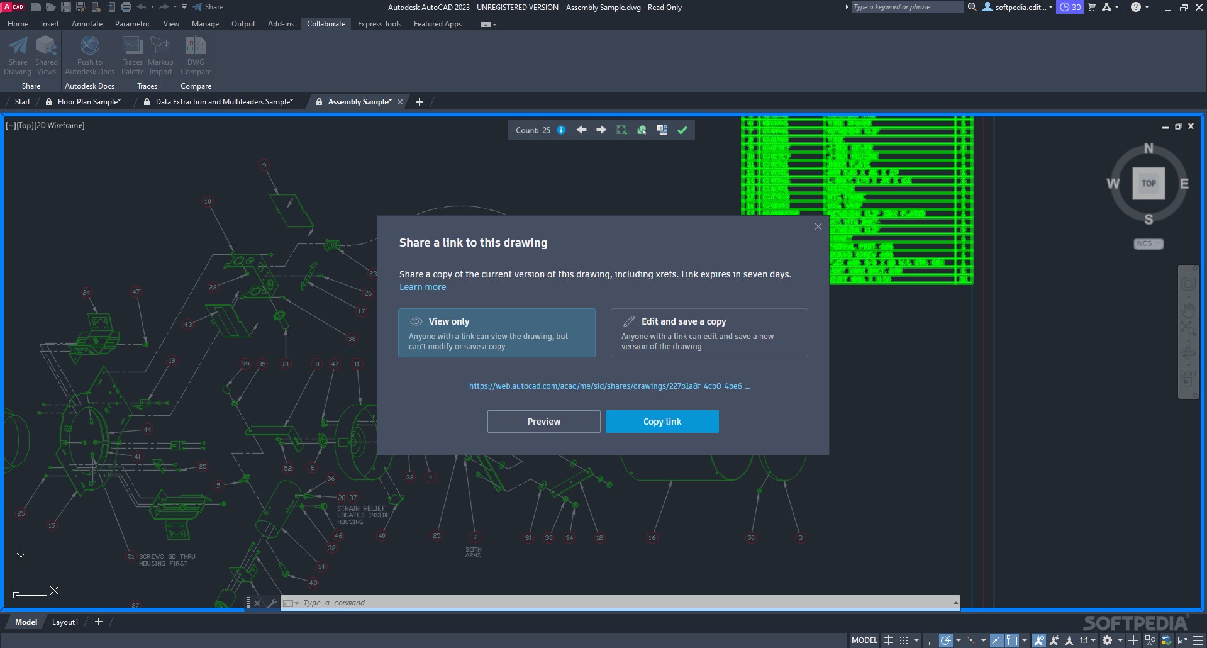This screenshot has height=648, width=1207.
Task: Click the Save As icon in quick access toolbar
Action: [x=81, y=7]
